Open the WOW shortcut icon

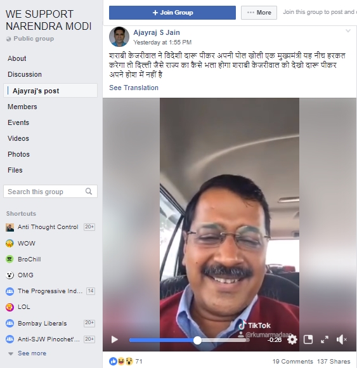pos(10,244)
